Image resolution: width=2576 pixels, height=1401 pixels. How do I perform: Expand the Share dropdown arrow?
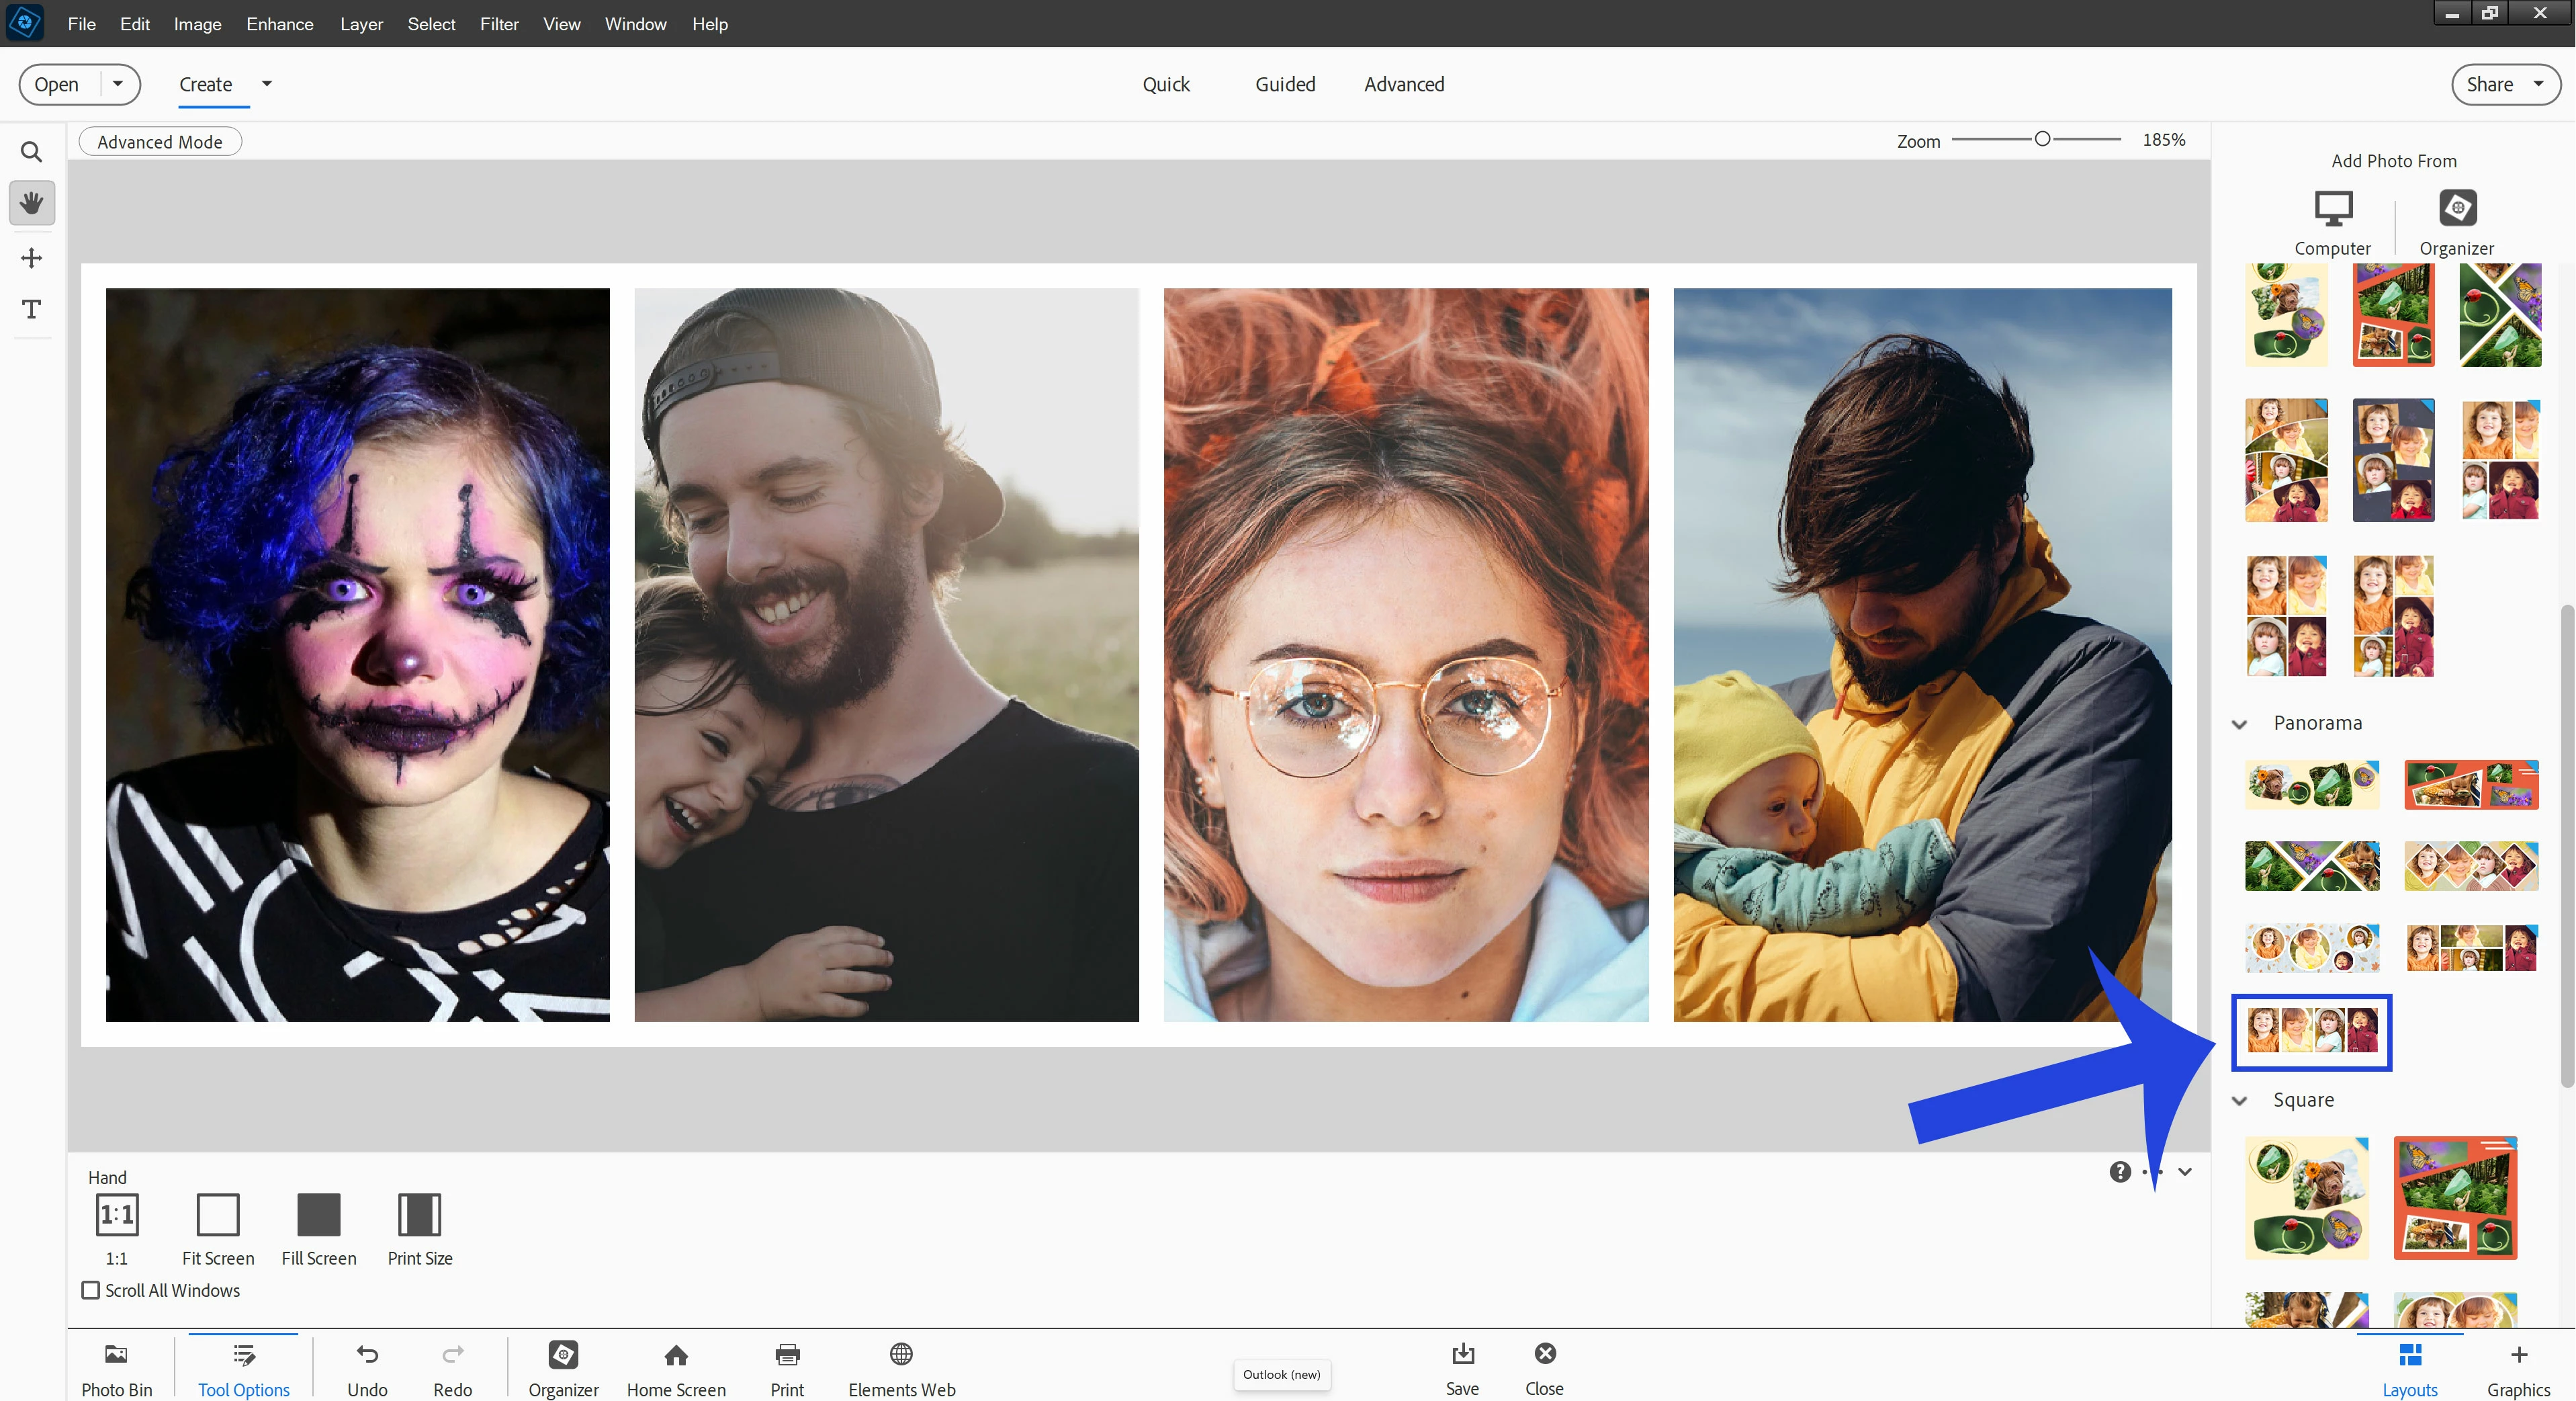click(x=2538, y=84)
